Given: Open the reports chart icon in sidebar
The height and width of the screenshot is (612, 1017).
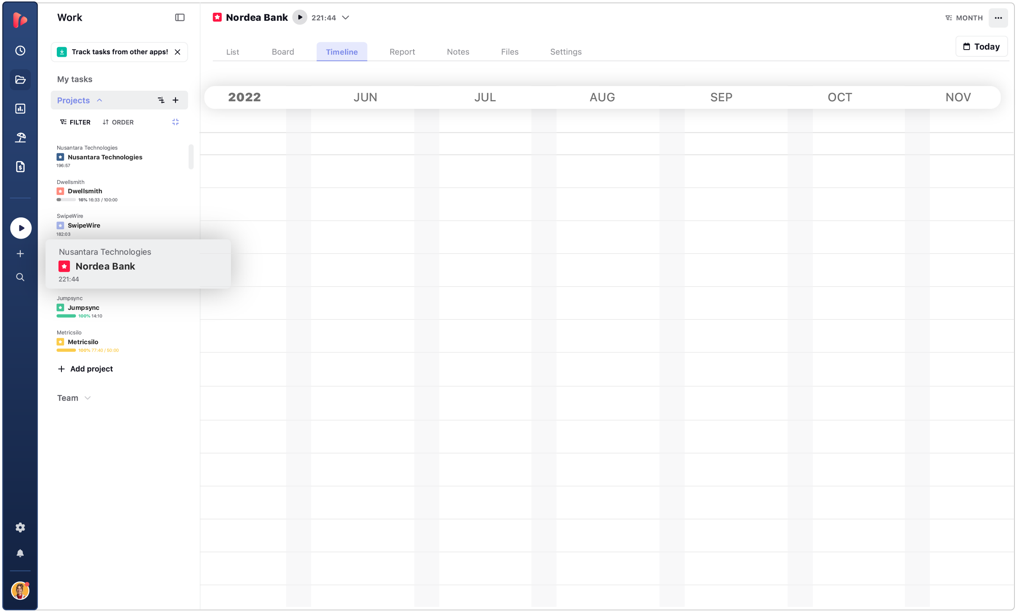Looking at the screenshot, I should tap(20, 108).
